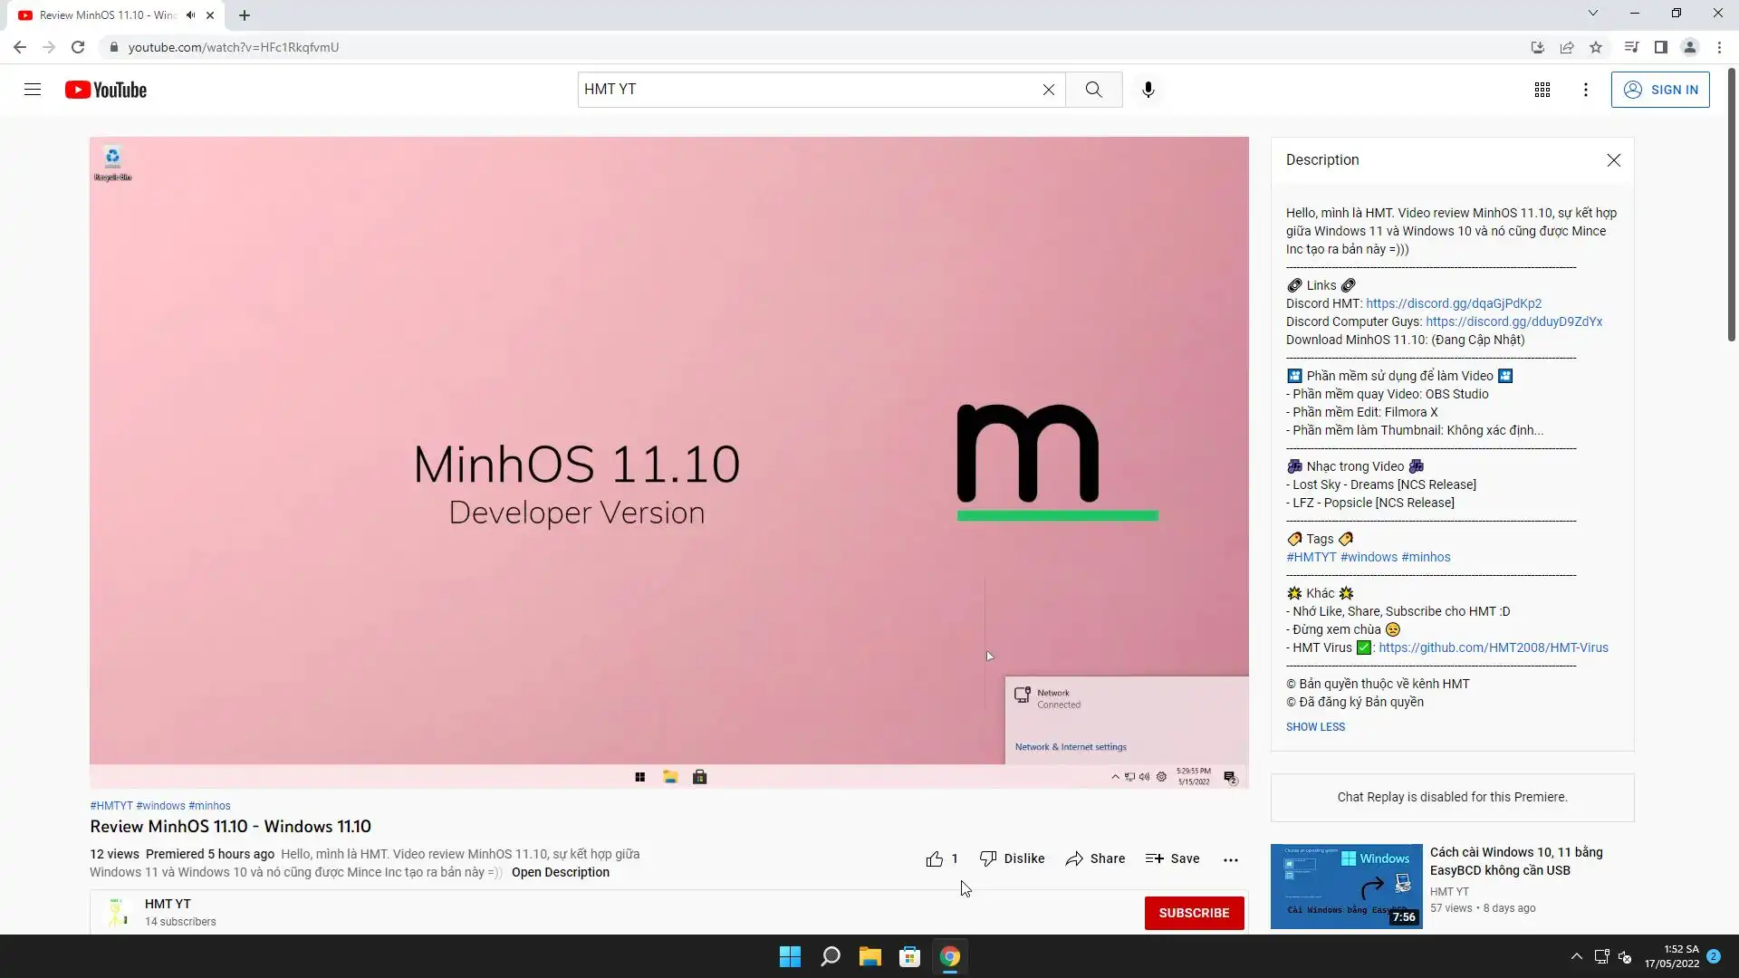Share the MinhOS review video

pyautogui.click(x=1095, y=859)
